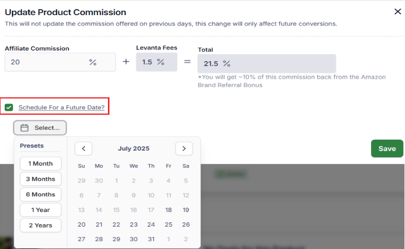
Task: Pick the 2 Years preset
Action: click(x=41, y=226)
